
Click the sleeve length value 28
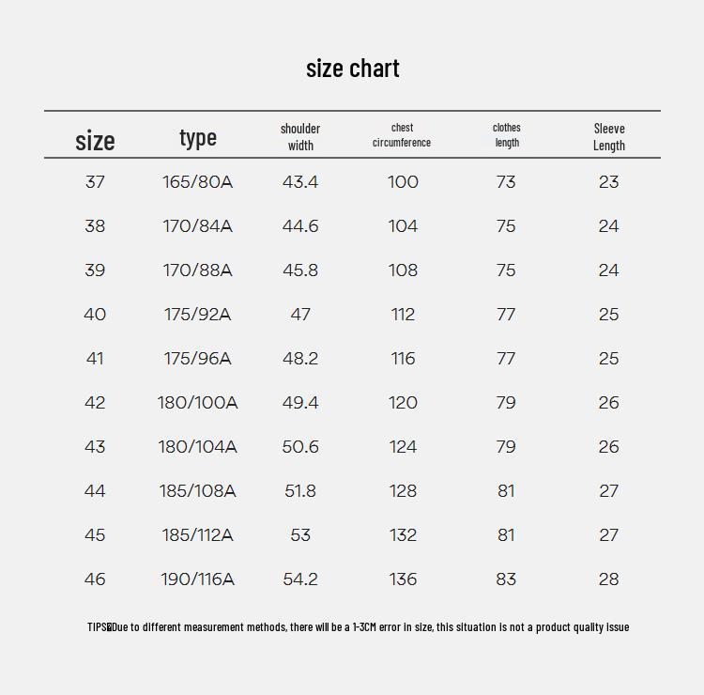(x=609, y=579)
